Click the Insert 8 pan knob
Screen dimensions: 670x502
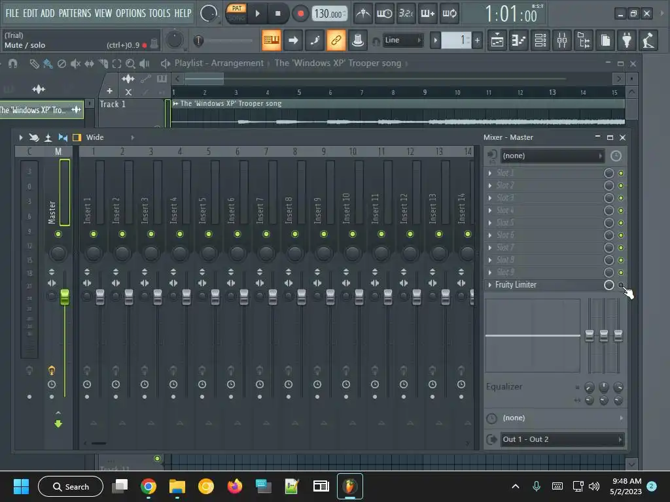[x=295, y=253]
